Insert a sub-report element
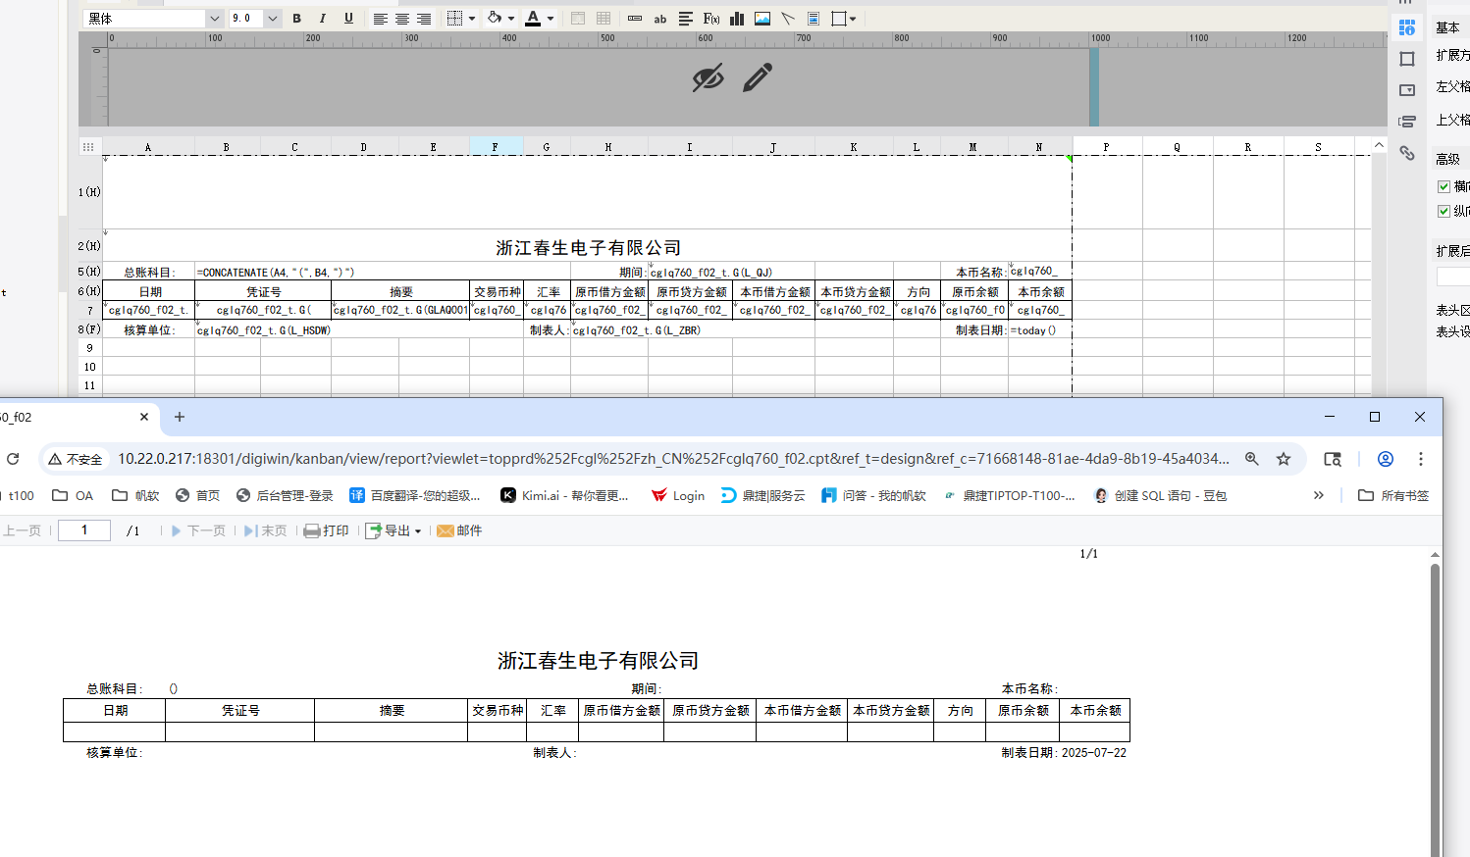The width and height of the screenshot is (1470, 857). 814,19
